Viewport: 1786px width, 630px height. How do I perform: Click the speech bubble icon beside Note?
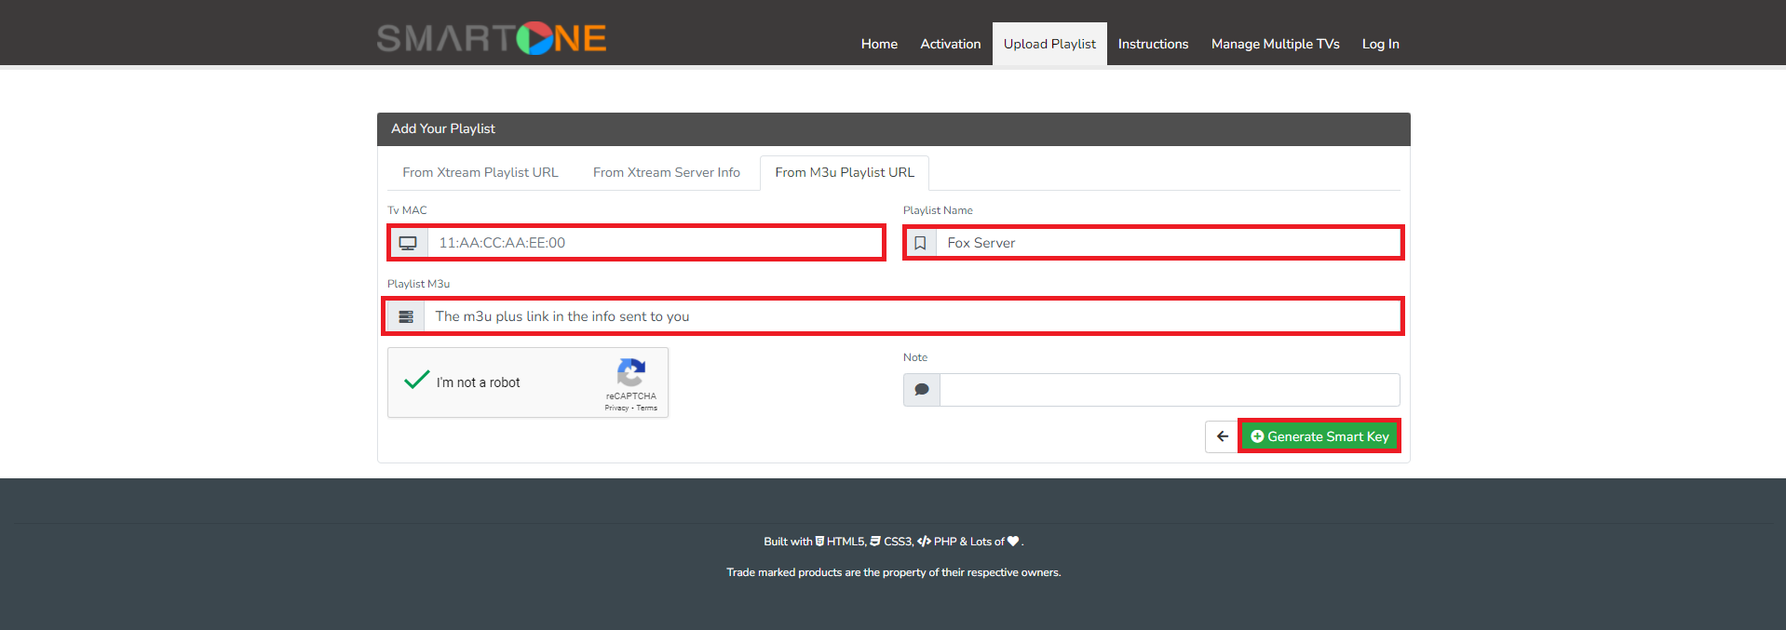[921, 390]
